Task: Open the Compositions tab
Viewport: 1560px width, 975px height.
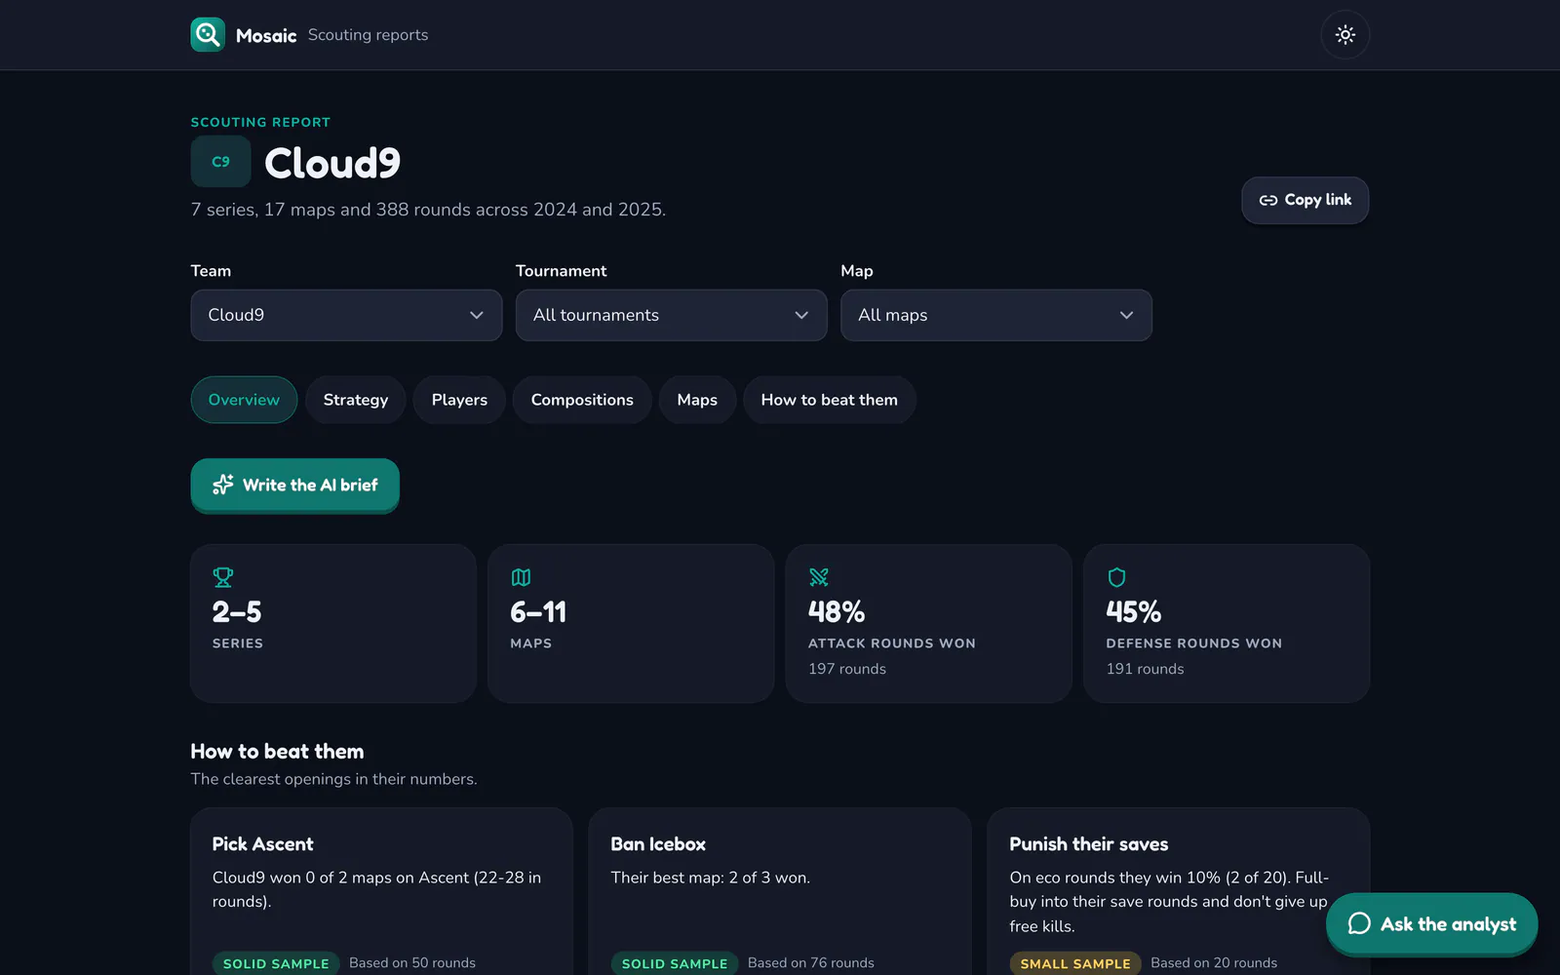Action: (582, 400)
